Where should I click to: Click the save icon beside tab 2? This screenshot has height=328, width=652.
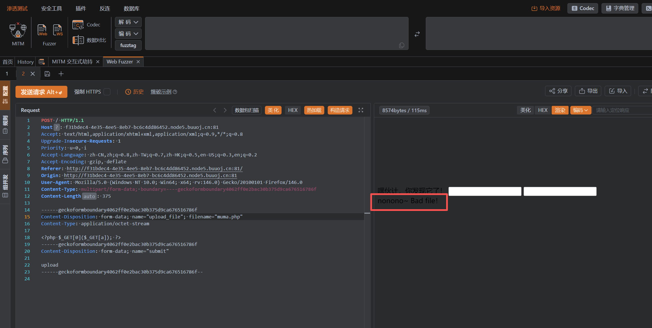pyautogui.click(x=47, y=74)
